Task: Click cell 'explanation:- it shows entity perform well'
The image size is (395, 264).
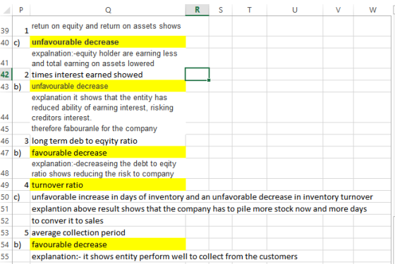Action: click(108, 256)
